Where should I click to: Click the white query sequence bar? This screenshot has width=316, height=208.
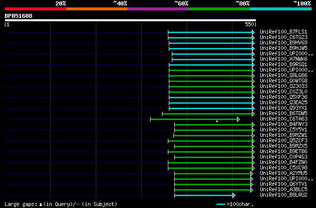130,20
